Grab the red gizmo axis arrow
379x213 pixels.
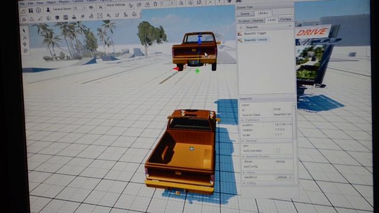176,69
